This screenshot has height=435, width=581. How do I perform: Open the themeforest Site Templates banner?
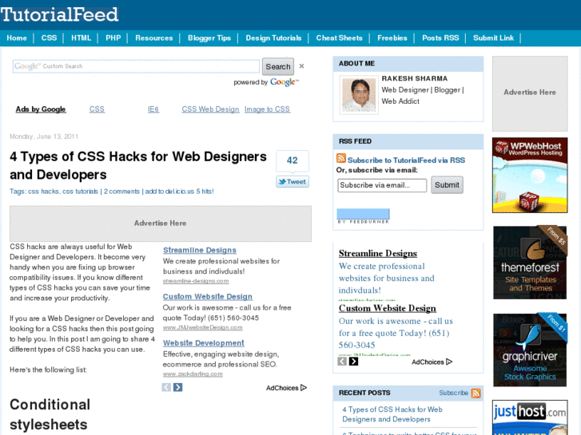530,263
